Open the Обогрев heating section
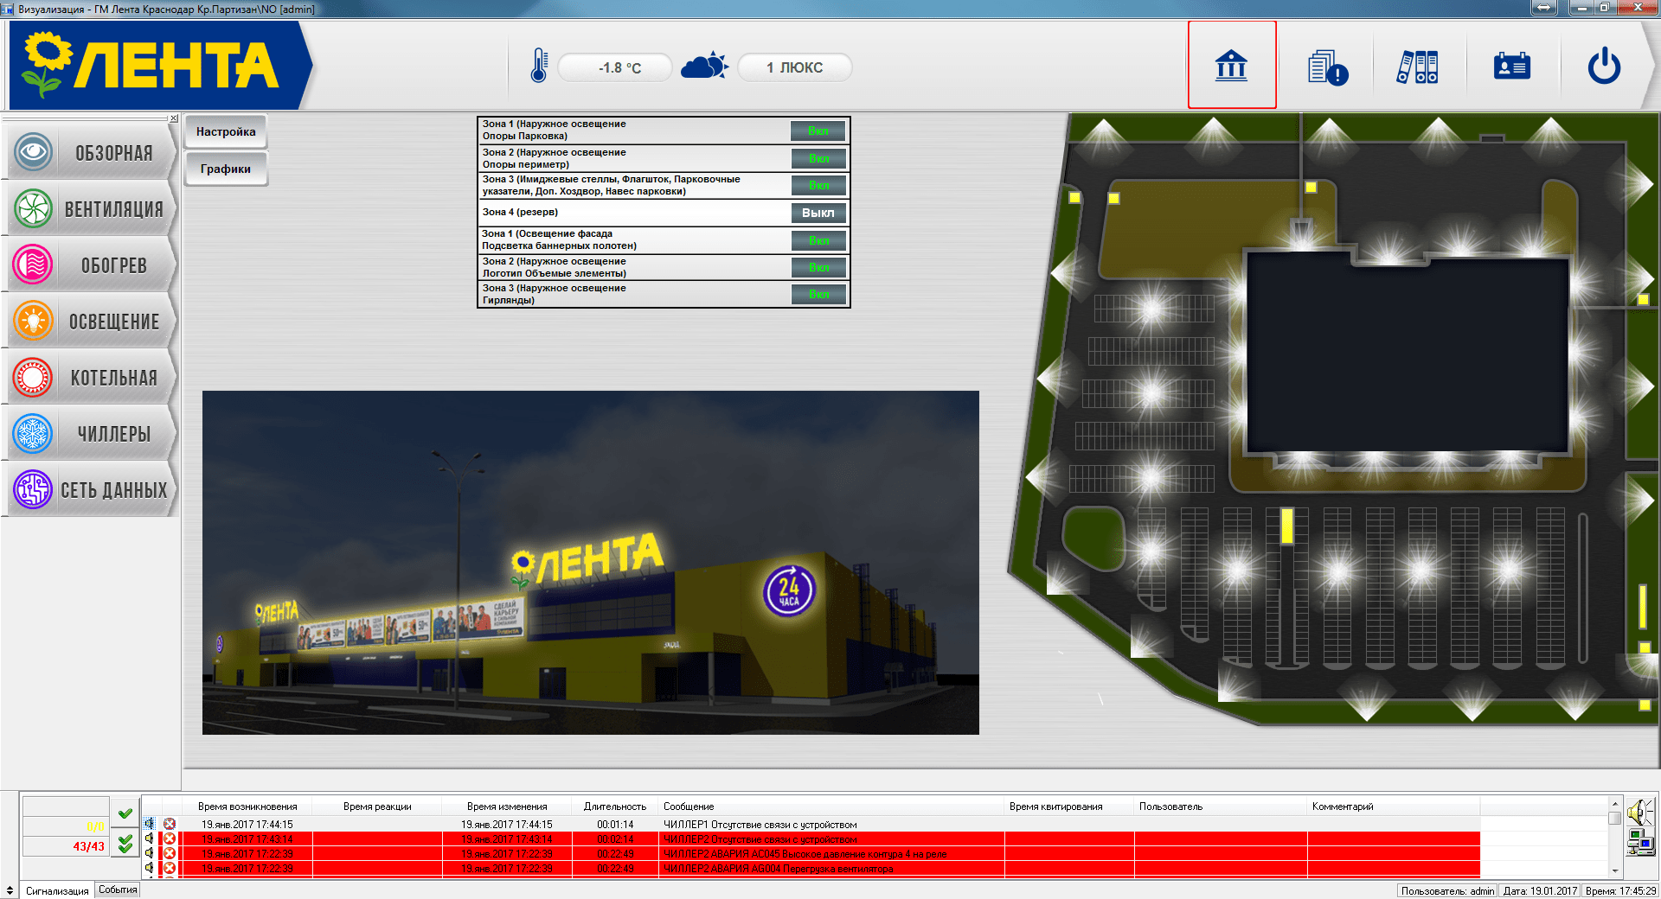Screen dimensions: 1661x899 click(91, 265)
